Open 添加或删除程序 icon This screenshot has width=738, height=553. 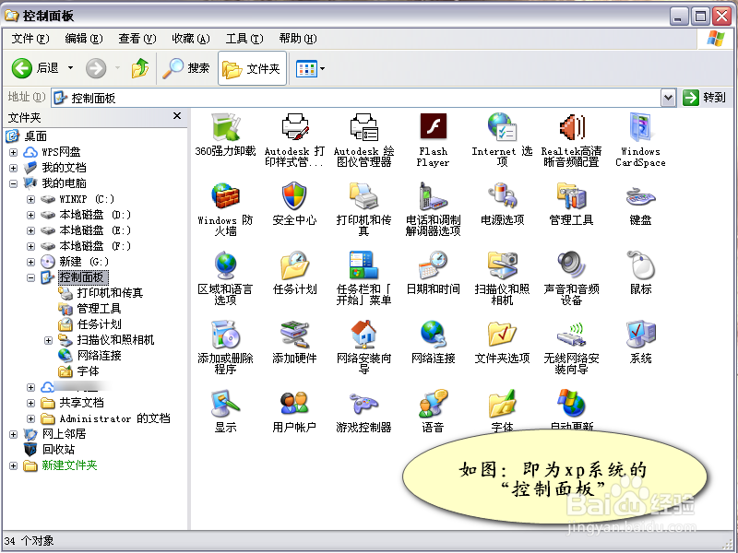[x=225, y=335]
